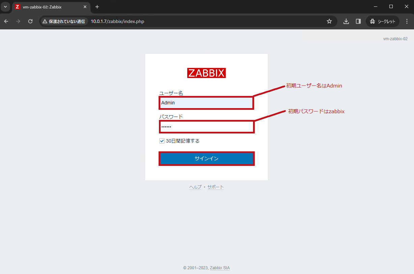Click the パスワード input field
The width and height of the screenshot is (414, 274).
(206, 127)
